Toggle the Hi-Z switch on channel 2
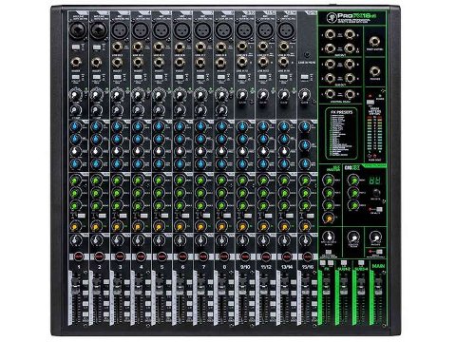The width and height of the screenshot is (456, 342). (97, 47)
